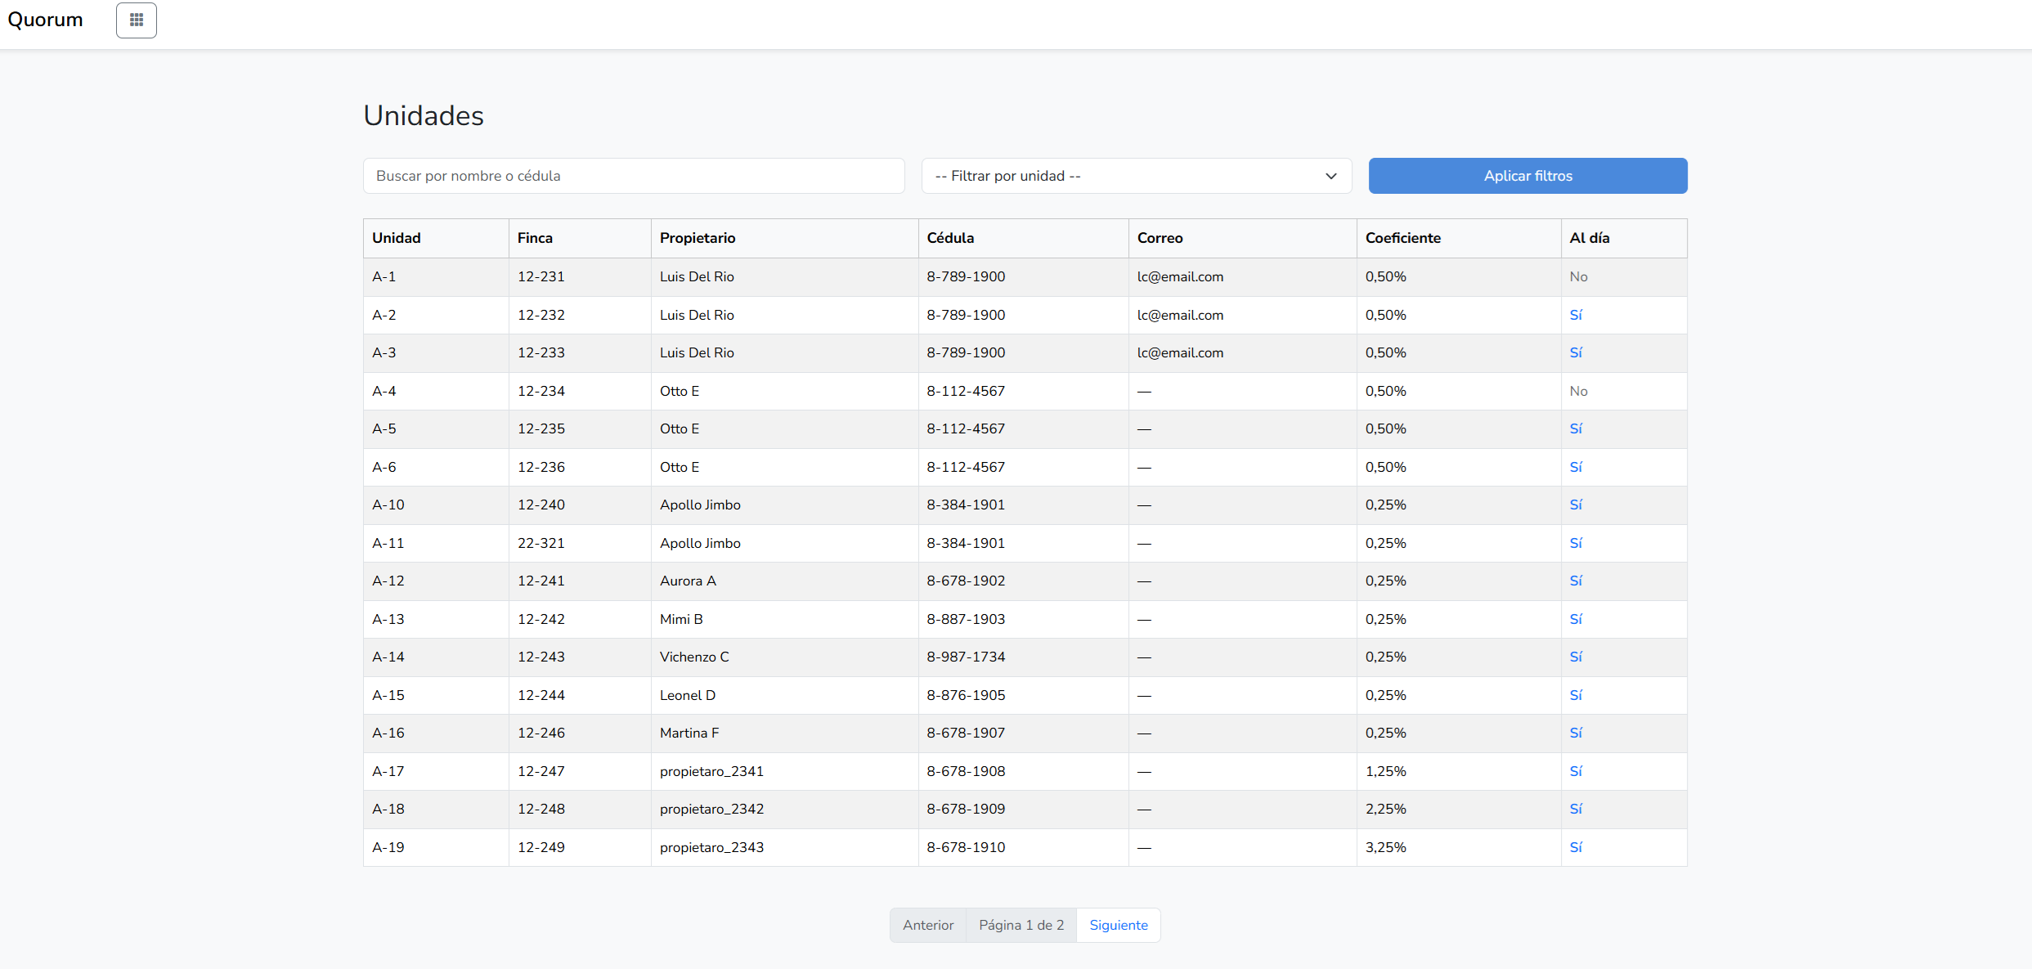Click the Sí link for unit A-2
2032x969 pixels.
click(1576, 315)
